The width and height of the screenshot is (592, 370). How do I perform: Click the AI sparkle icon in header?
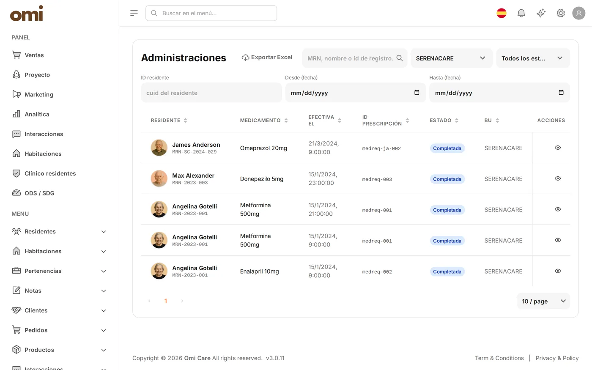[x=541, y=13]
